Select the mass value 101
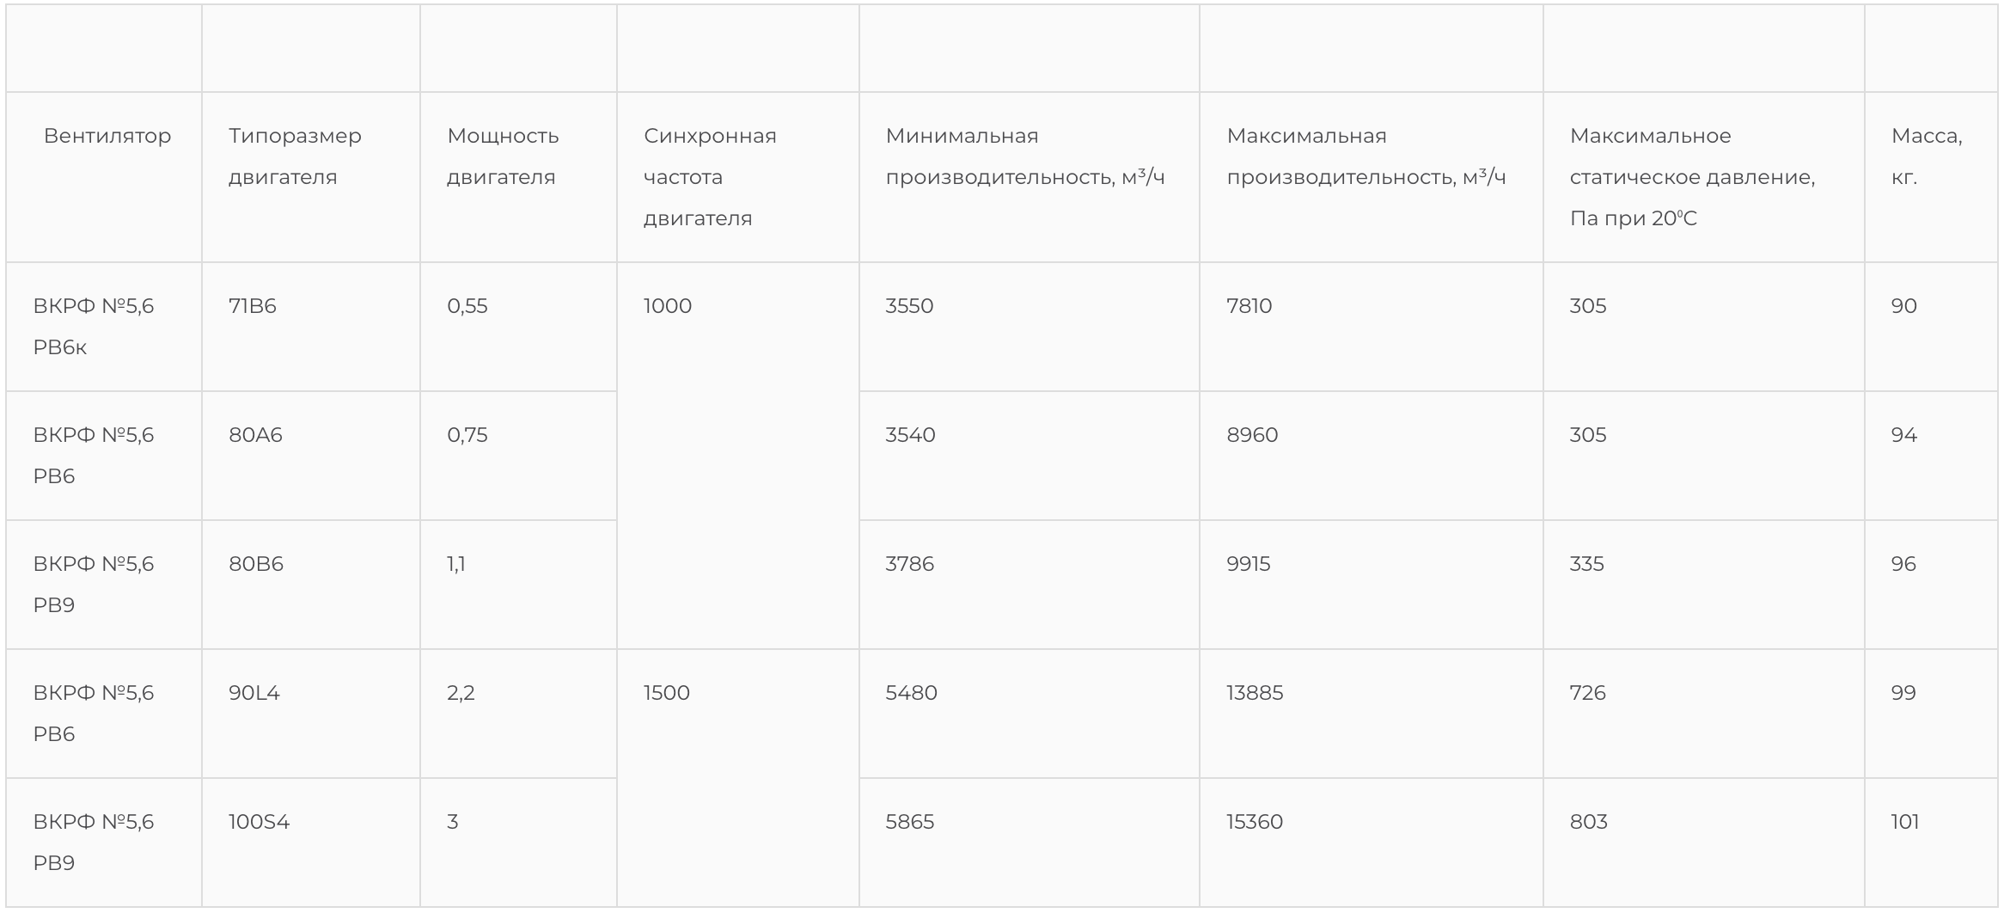This screenshot has width=2004, height=913. 1904,822
